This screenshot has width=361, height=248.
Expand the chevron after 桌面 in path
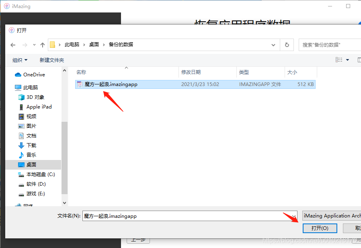pyautogui.click(x=104, y=45)
